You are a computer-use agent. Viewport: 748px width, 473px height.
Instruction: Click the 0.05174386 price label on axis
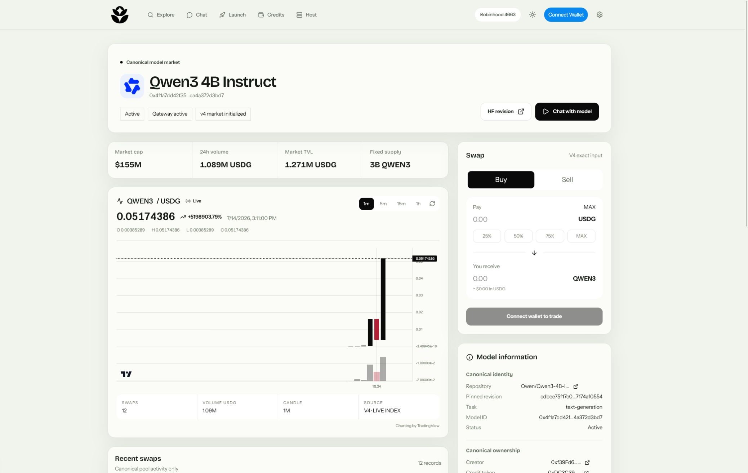tap(424, 259)
